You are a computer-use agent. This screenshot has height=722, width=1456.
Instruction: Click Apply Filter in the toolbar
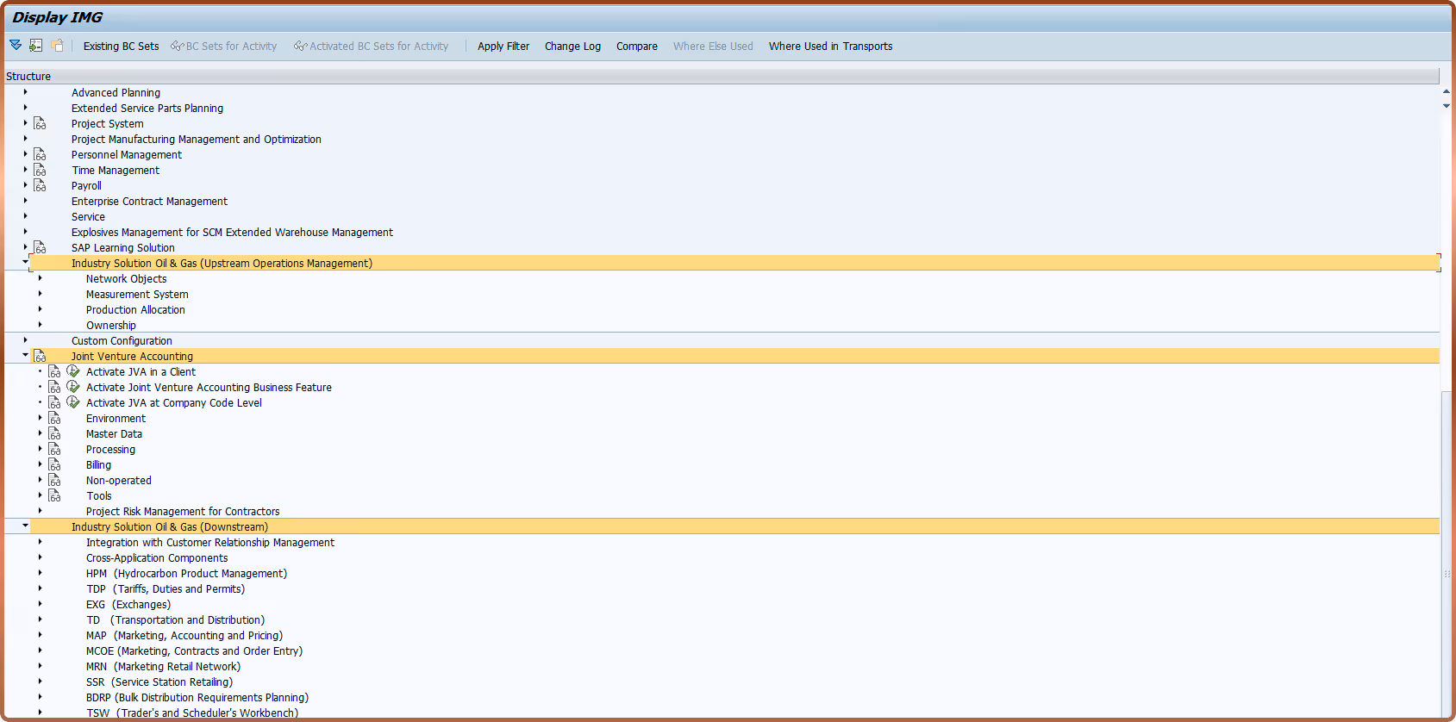(503, 47)
